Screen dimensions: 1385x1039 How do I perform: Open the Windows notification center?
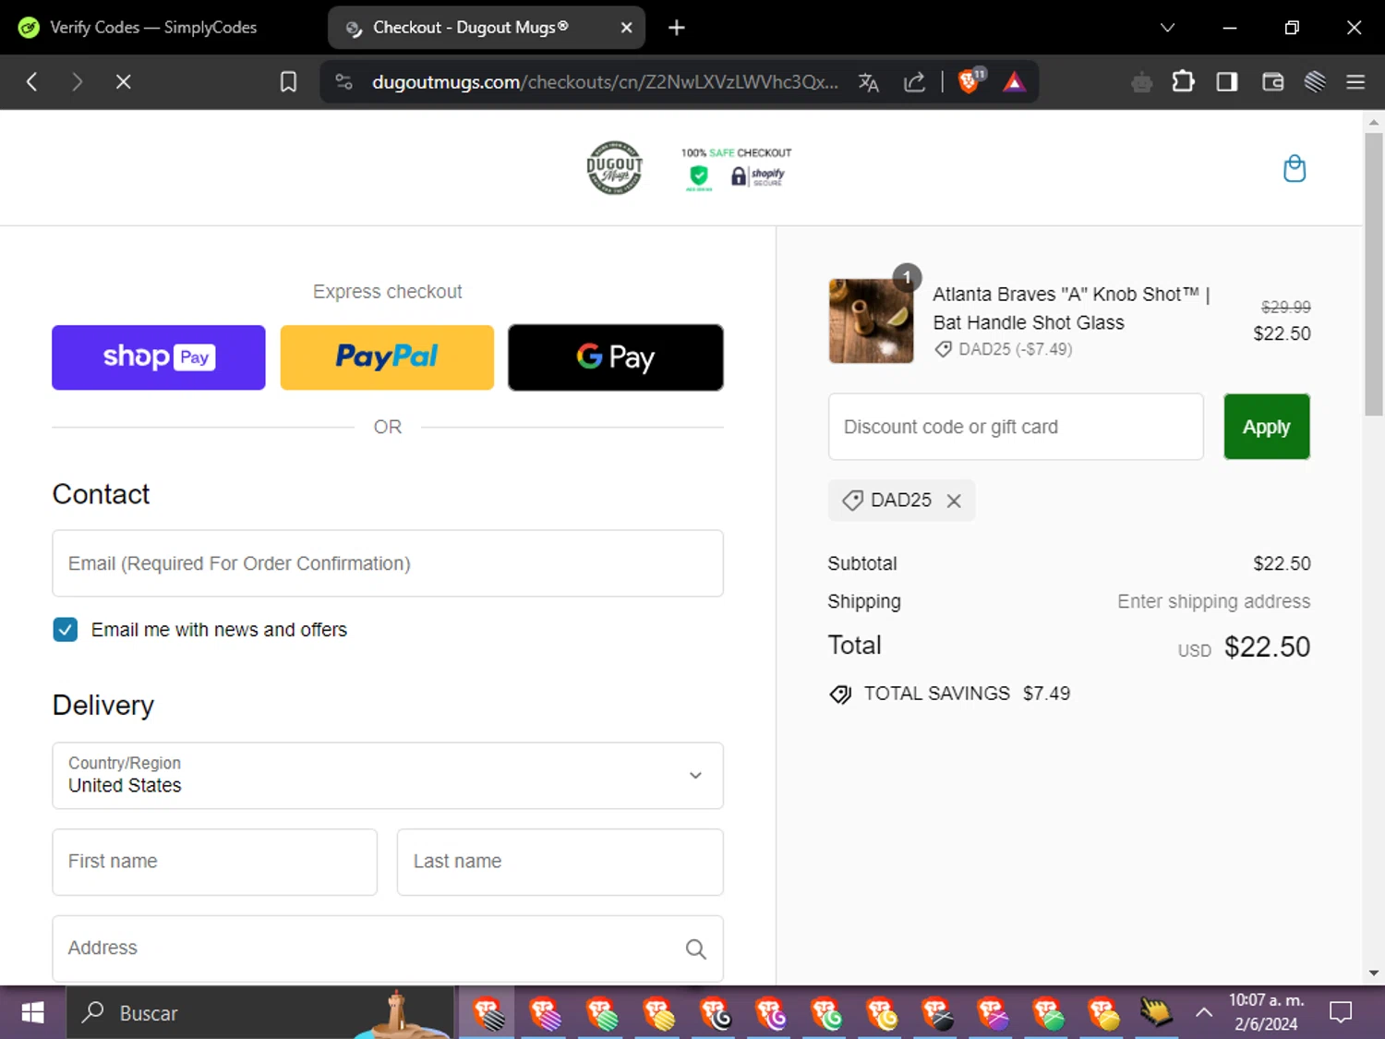1341,1013
